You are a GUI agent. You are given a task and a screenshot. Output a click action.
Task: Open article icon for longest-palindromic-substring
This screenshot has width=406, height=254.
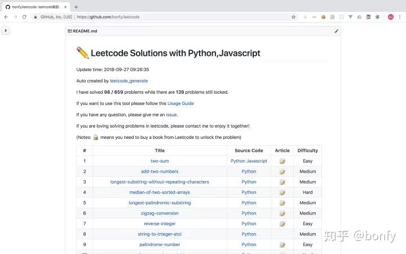point(283,203)
